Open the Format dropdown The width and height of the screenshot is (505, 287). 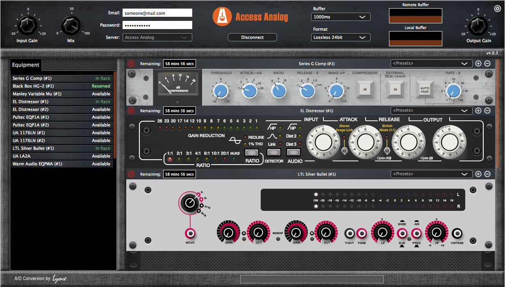pyautogui.click(x=341, y=37)
